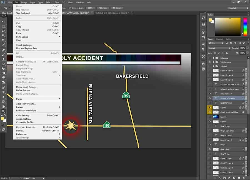Toggle the Scrubby Zoom checkbox
The height and width of the screenshot is (180, 250).
tap(70, 8)
